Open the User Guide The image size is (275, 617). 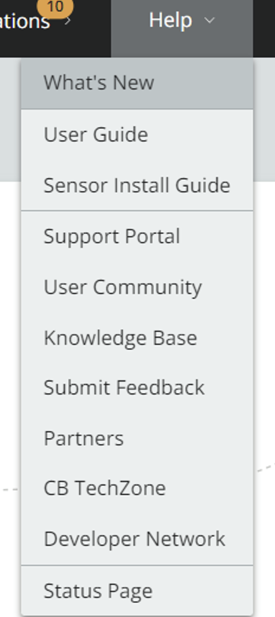click(95, 135)
